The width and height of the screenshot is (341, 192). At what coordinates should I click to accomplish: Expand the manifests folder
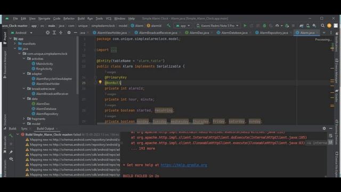(x=15, y=44)
